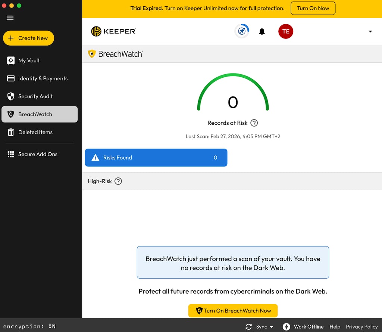Click the TE account avatar

tap(286, 31)
